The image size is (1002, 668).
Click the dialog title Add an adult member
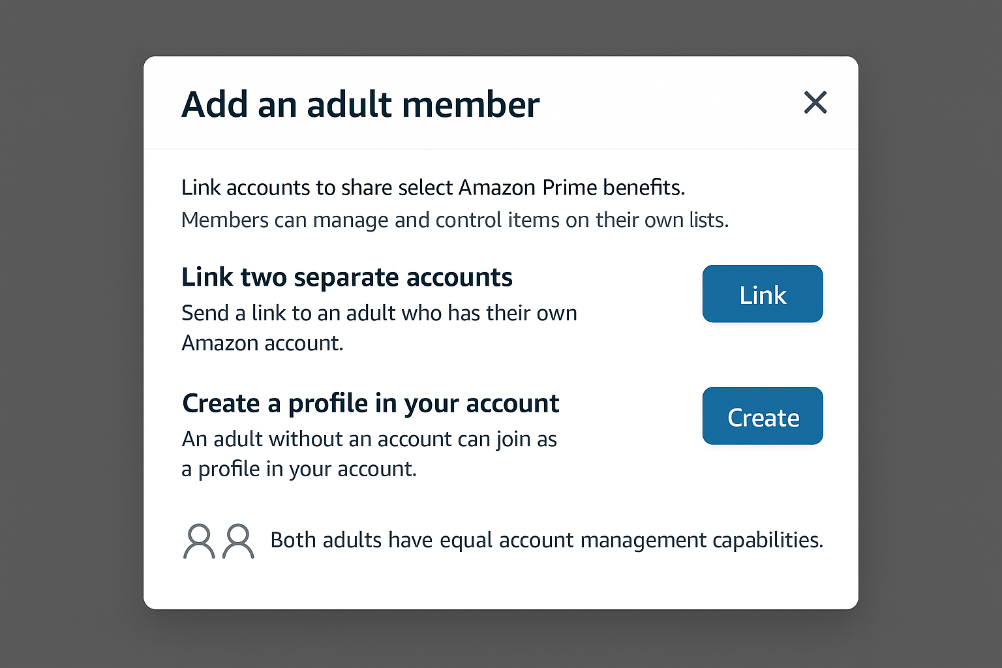[x=360, y=104]
